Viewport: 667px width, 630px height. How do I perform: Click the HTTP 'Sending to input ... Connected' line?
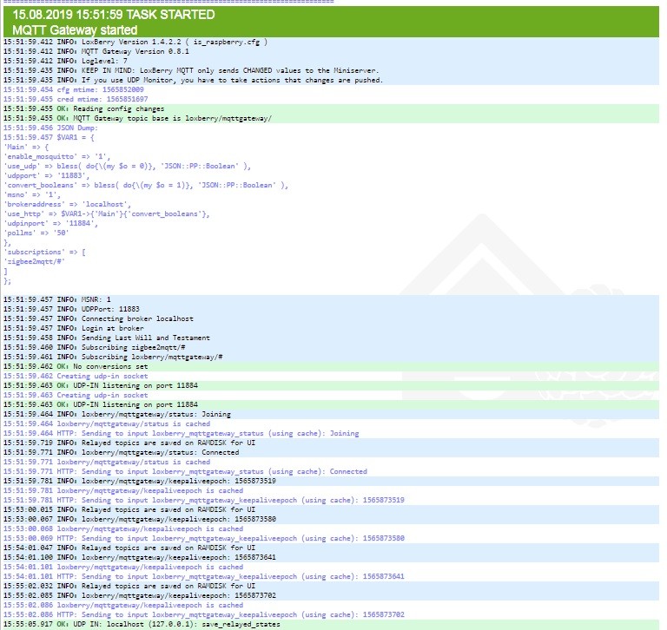point(185,472)
